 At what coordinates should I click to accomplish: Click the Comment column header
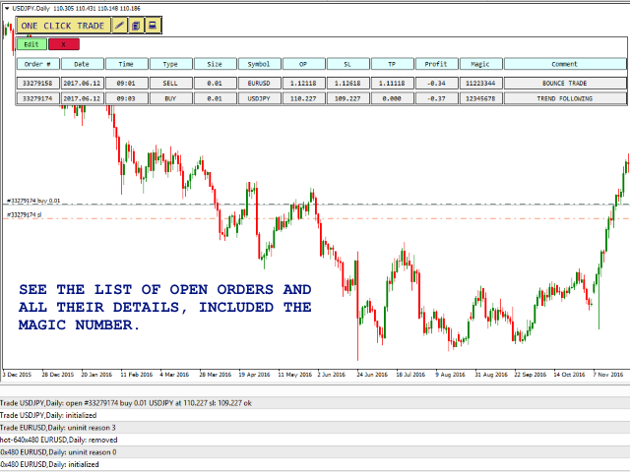point(565,64)
